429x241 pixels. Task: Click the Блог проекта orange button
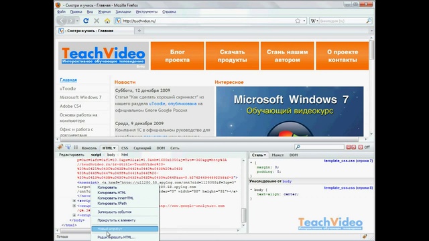(177, 56)
